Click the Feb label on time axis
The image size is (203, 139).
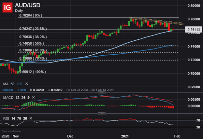(x=177, y=136)
